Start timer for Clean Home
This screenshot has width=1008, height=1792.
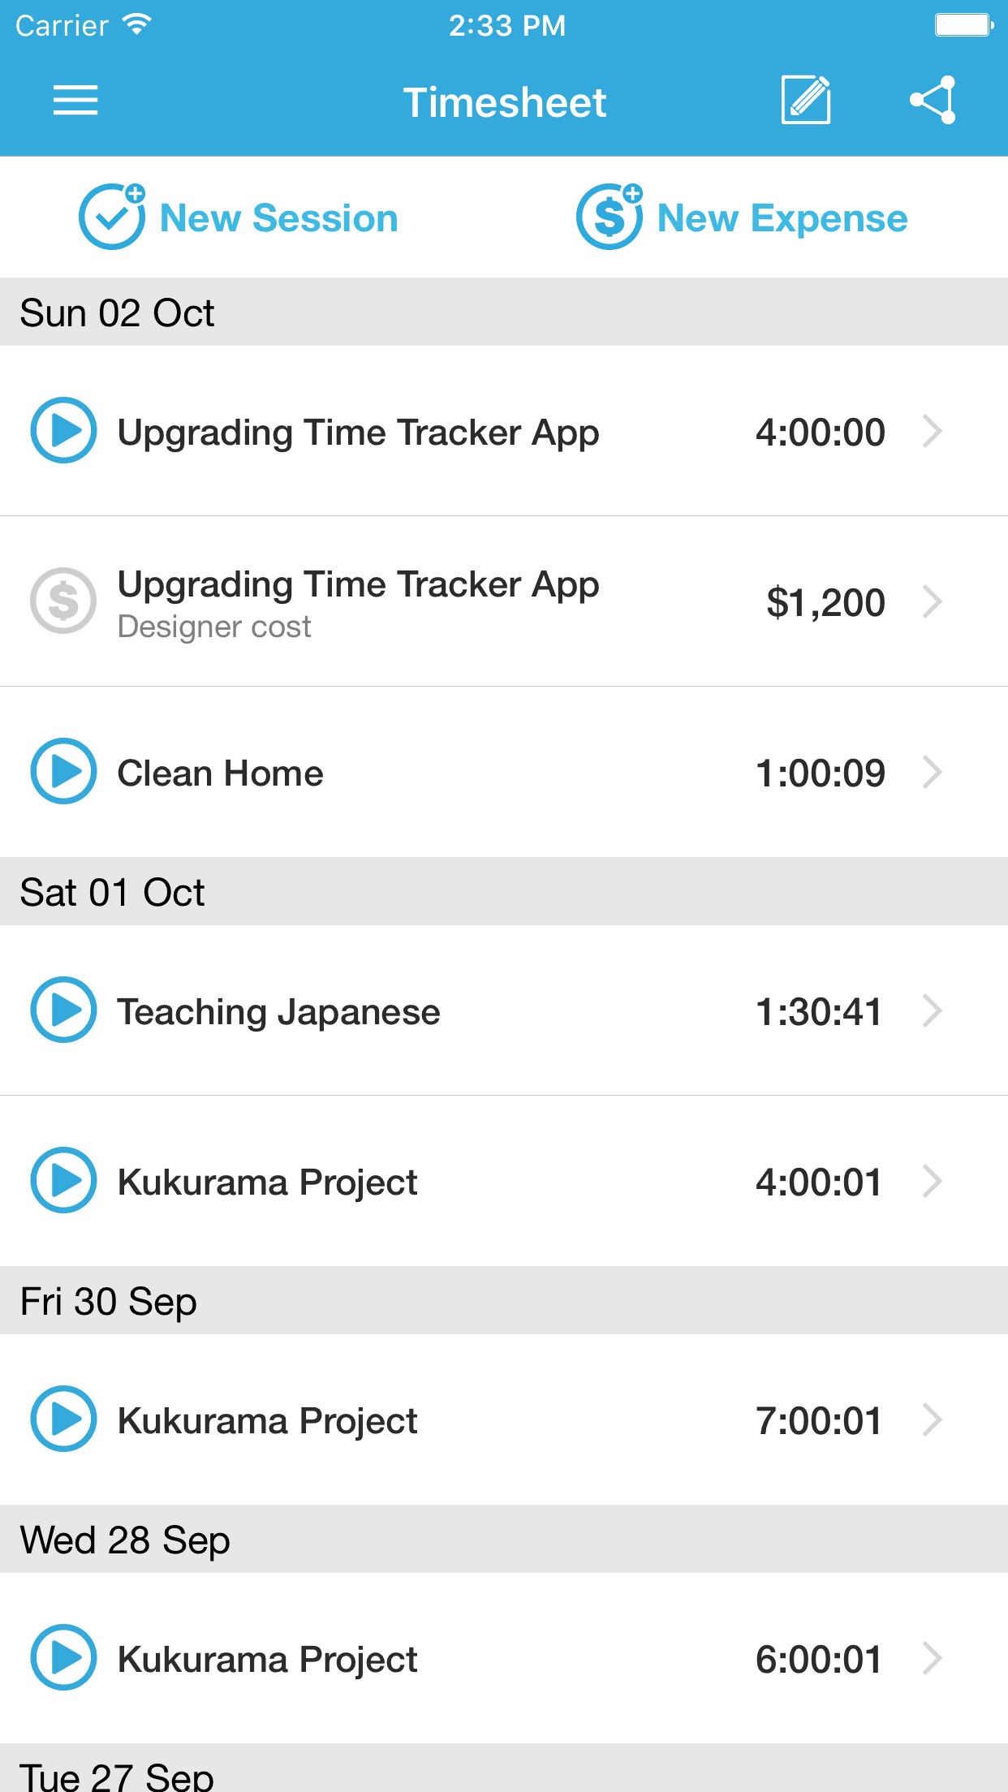63,771
